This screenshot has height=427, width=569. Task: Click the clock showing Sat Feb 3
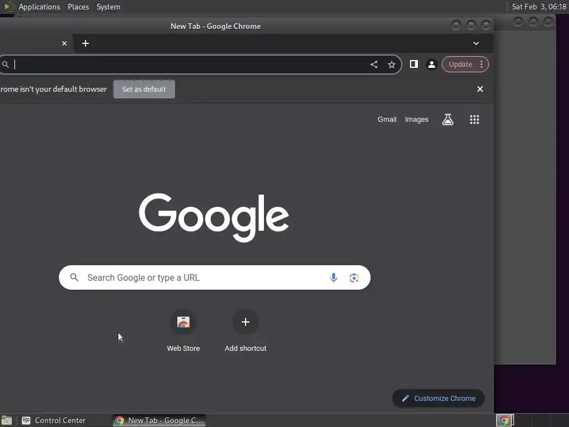pos(539,7)
